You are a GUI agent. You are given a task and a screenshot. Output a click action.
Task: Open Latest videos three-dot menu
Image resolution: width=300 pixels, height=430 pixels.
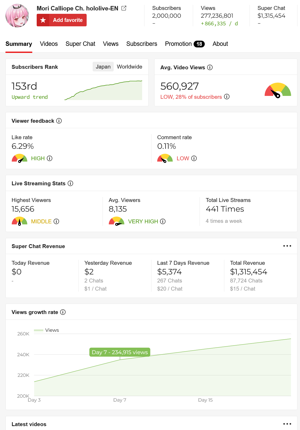pyautogui.click(x=287, y=424)
